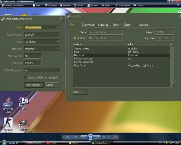Enable Secure (Valve Anti-Cheat) checkbox

click(26, 77)
